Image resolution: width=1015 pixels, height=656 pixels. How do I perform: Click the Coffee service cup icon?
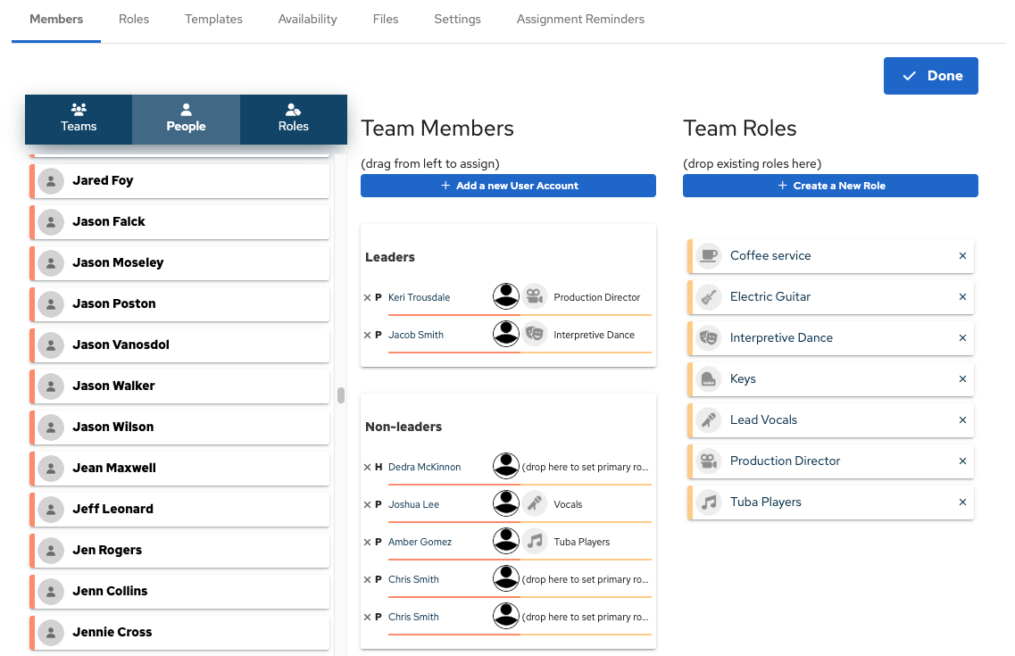[x=709, y=255]
